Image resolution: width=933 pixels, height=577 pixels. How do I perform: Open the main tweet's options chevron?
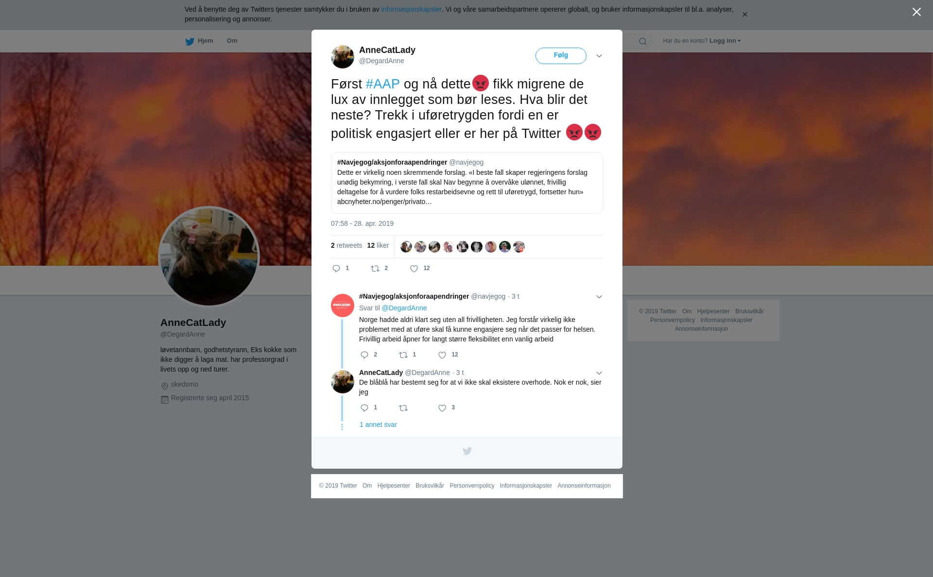pyautogui.click(x=599, y=56)
